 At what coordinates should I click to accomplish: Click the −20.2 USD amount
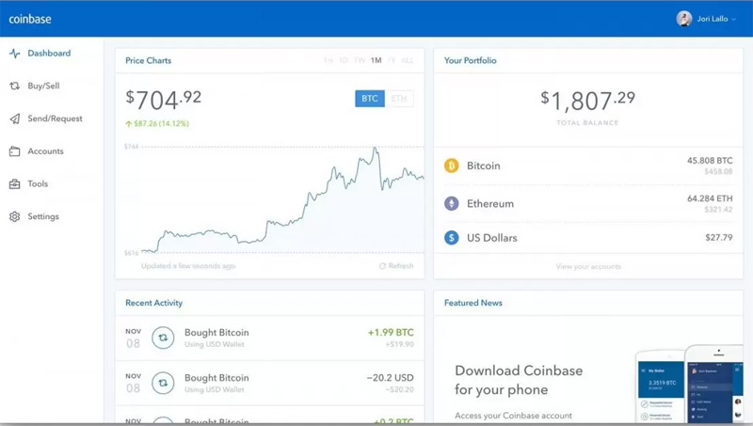pos(390,377)
